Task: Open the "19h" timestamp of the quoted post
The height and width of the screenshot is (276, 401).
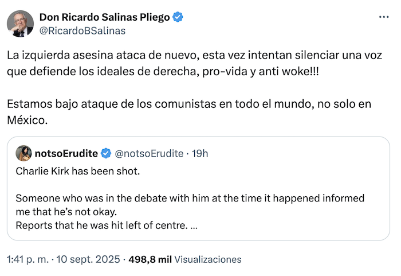Action: (200, 153)
